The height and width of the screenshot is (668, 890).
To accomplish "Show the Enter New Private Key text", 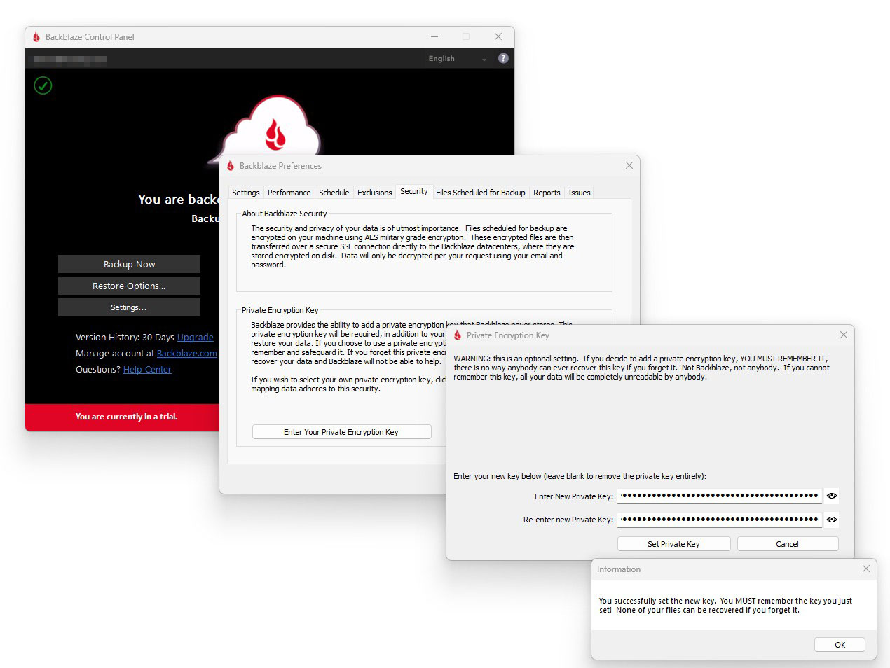I will pyautogui.click(x=831, y=496).
